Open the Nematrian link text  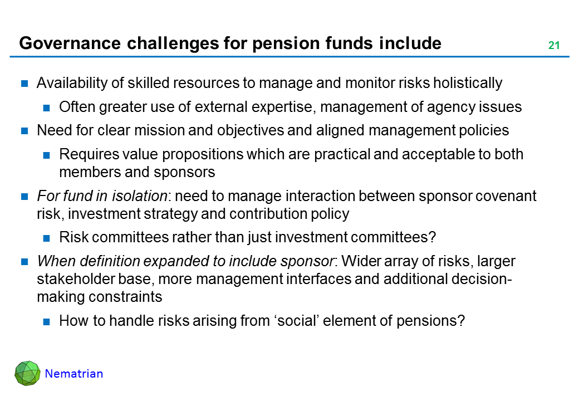[74, 374]
